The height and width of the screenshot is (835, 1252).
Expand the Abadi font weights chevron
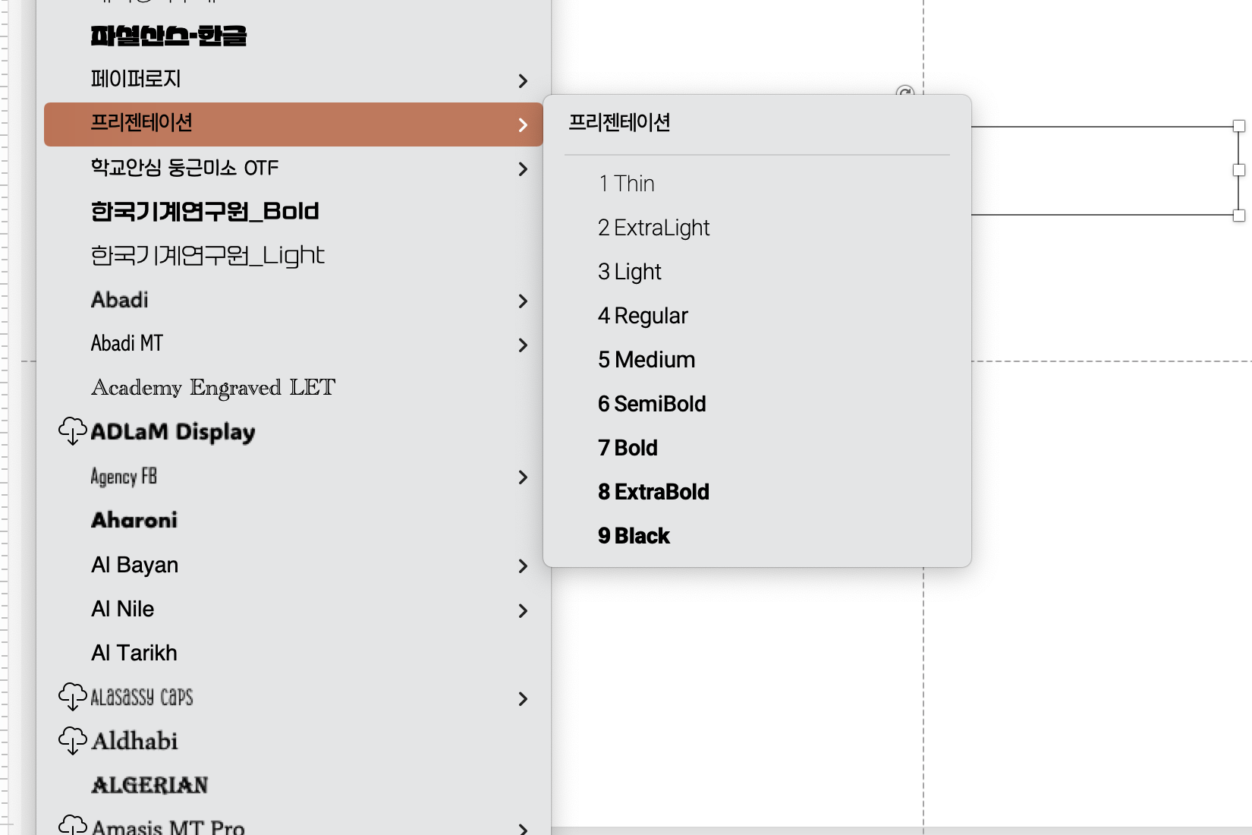tap(522, 301)
